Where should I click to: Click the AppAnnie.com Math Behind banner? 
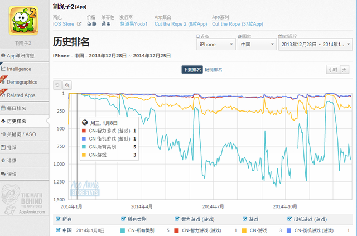click(23, 199)
